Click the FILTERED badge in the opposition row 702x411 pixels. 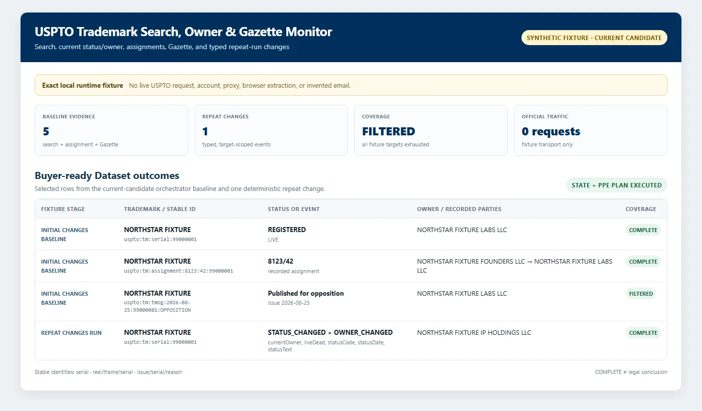tap(641, 294)
